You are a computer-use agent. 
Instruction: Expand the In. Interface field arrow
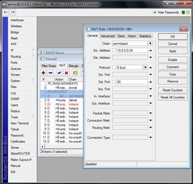(151, 96)
